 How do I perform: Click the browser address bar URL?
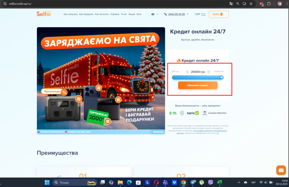(20, 4)
